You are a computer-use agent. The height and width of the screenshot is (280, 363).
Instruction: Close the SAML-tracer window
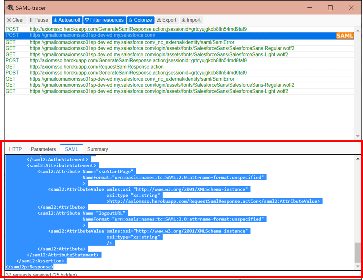click(351, 8)
